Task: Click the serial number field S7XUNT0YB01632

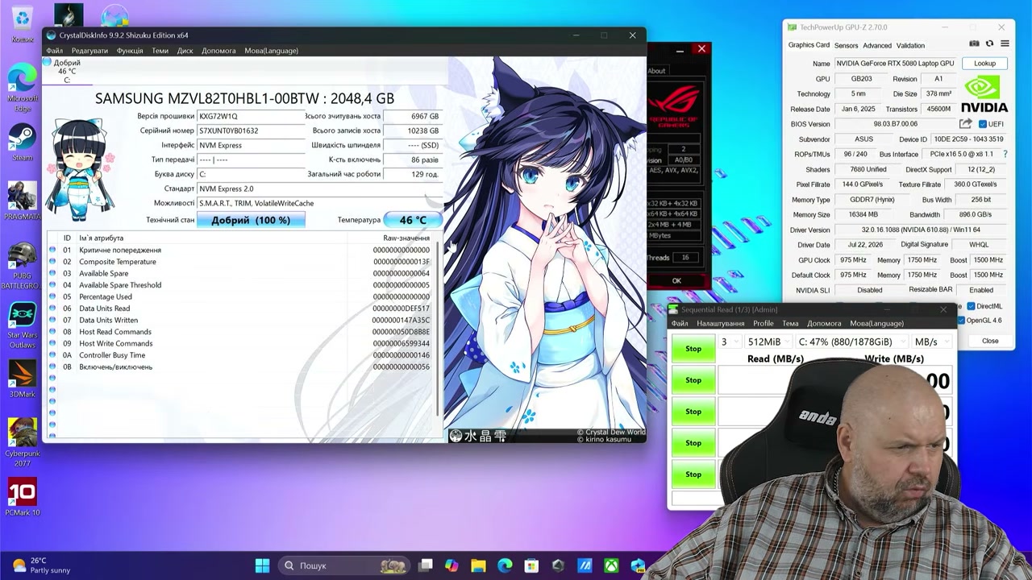Action: pyautogui.click(x=248, y=130)
